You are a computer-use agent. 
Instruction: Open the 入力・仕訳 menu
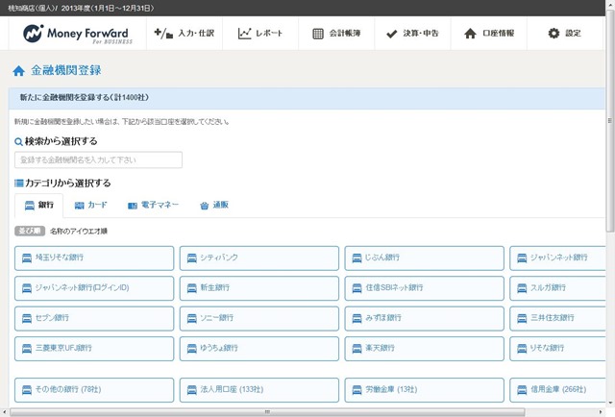tap(184, 34)
